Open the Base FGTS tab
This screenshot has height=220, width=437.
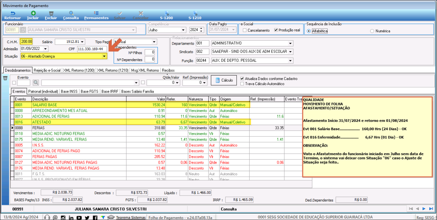click(90, 91)
